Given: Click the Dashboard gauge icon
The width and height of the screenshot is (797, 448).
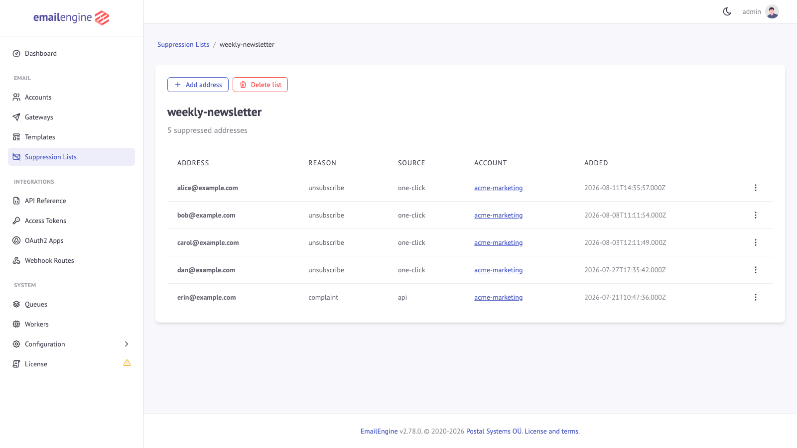Looking at the screenshot, I should tap(16, 53).
